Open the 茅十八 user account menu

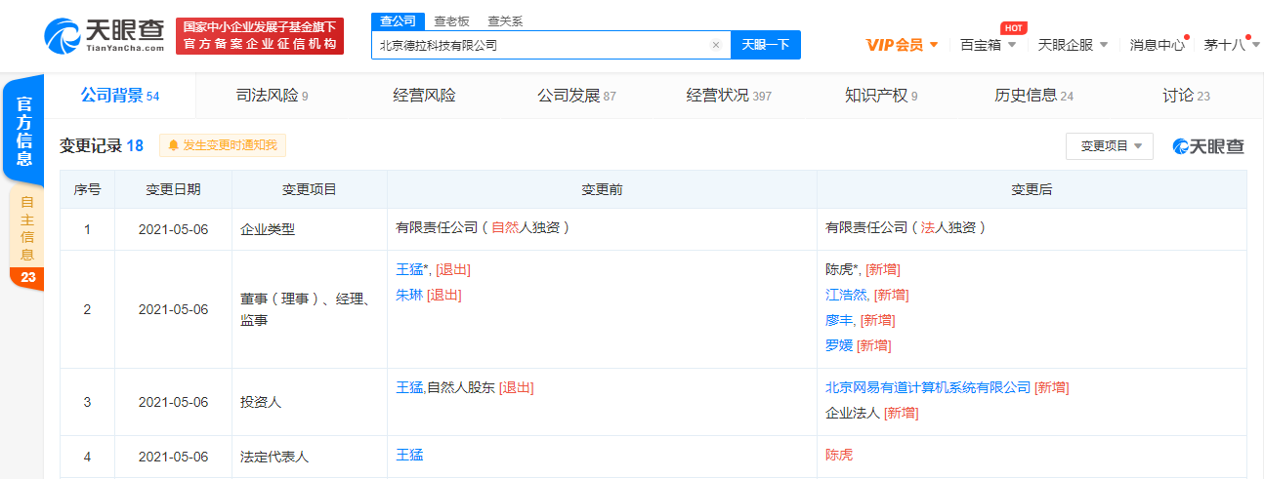(1231, 45)
